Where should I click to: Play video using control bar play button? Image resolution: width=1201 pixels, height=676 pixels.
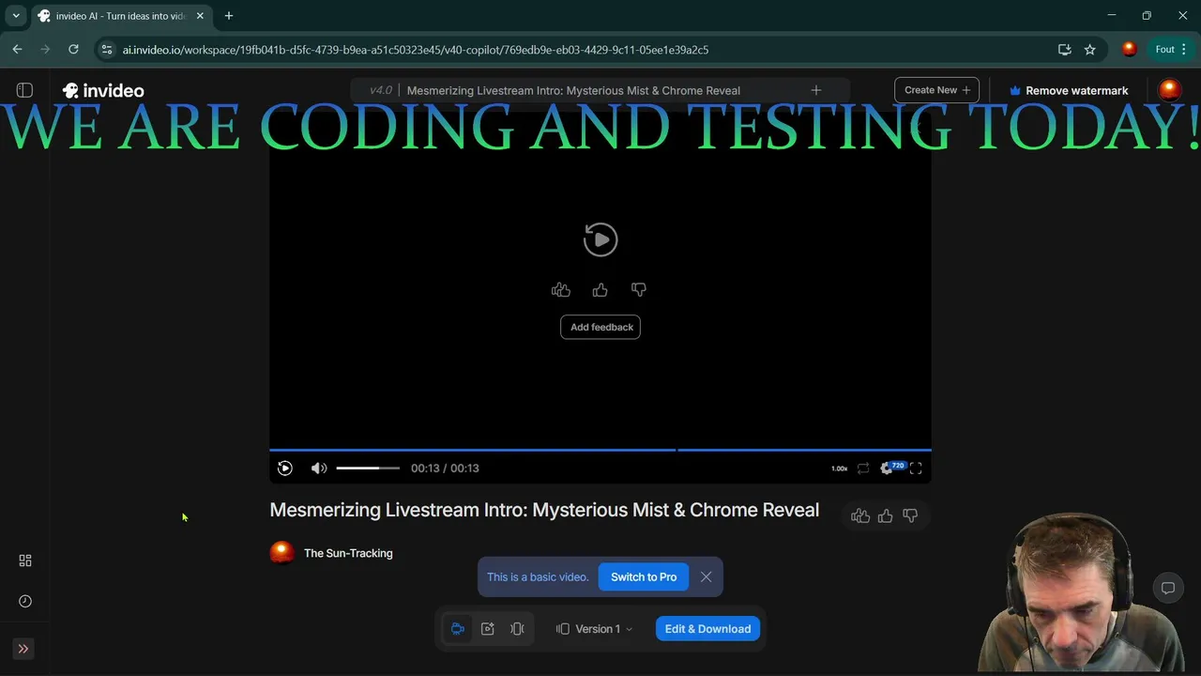(x=285, y=469)
